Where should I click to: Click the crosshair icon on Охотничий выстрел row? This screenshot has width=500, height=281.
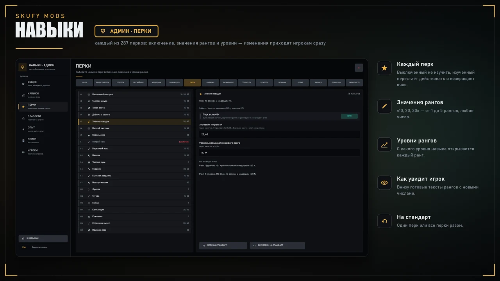[x=89, y=94]
